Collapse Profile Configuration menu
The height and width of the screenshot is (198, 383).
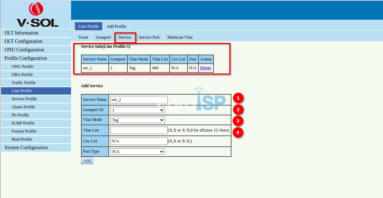(36, 58)
